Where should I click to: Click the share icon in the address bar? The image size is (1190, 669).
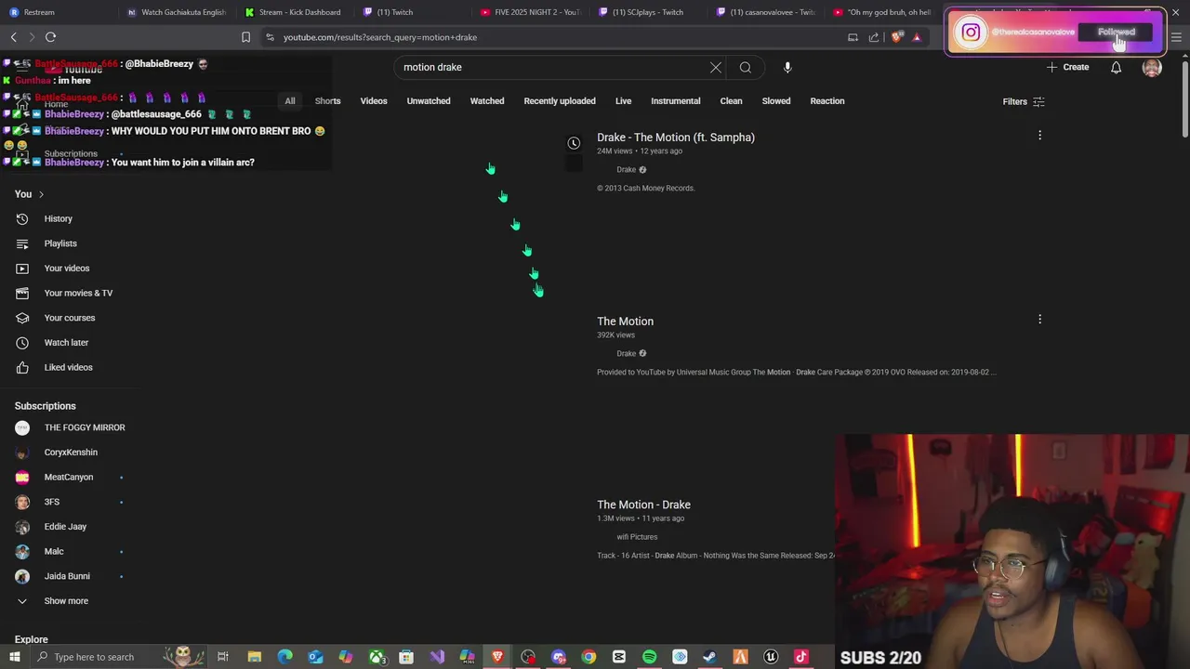(874, 37)
